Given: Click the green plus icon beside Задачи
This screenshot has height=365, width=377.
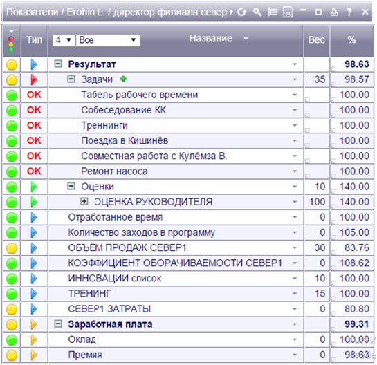Looking at the screenshot, I should click(123, 79).
